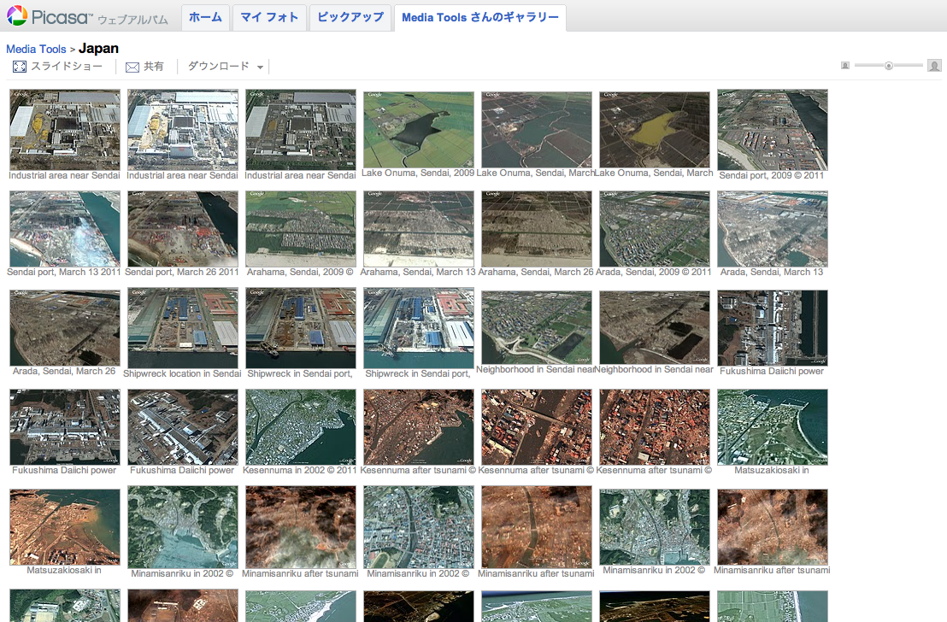Image resolution: width=947 pixels, height=622 pixels.
Task: Click the envelope share icon
Action: click(x=132, y=67)
